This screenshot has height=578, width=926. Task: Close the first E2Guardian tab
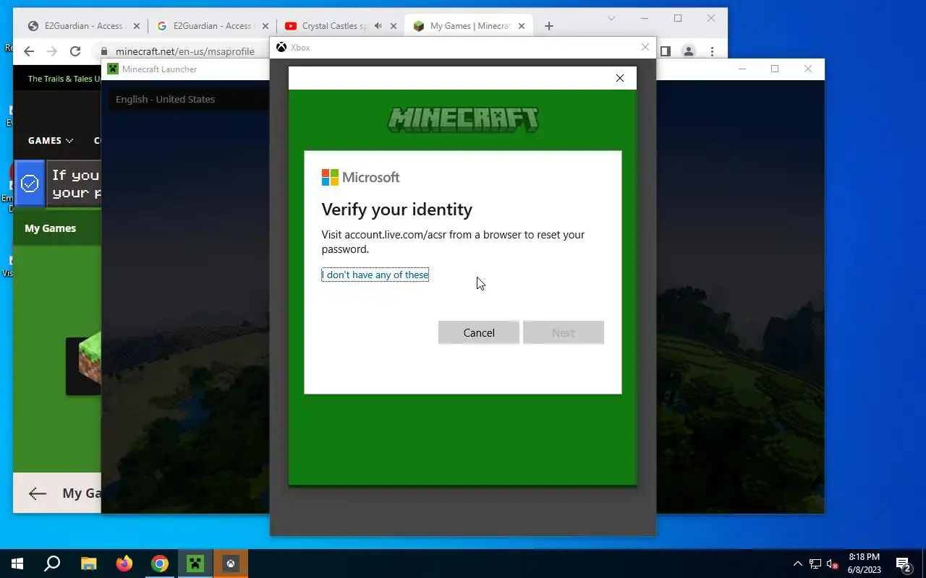(136, 26)
